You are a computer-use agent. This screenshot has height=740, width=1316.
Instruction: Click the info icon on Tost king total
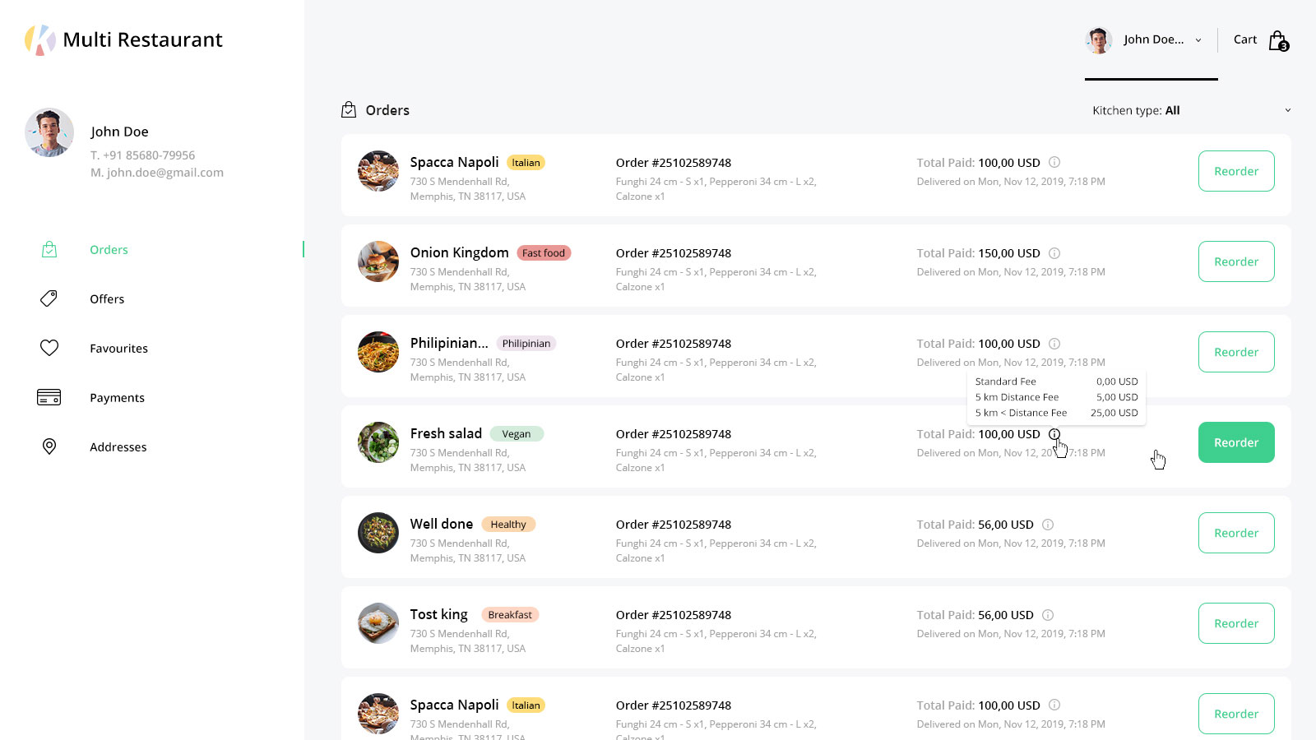click(x=1048, y=615)
